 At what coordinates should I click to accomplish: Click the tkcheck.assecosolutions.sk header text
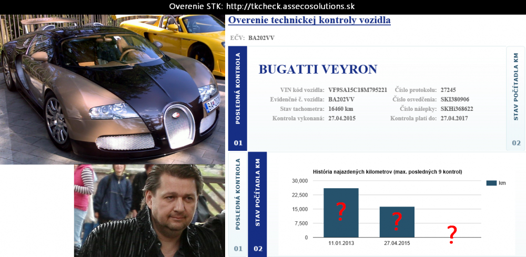pyautogui.click(x=290, y=6)
